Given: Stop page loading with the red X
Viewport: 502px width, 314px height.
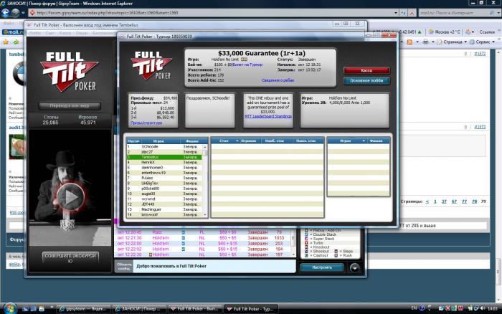Looking at the screenshot, I should 412,13.
